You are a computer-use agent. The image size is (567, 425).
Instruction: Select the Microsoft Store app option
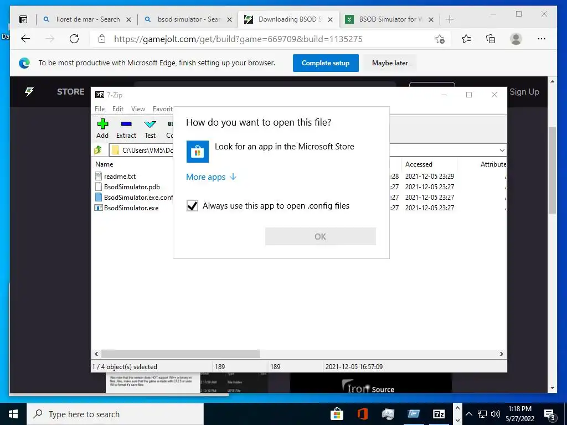coord(270,151)
